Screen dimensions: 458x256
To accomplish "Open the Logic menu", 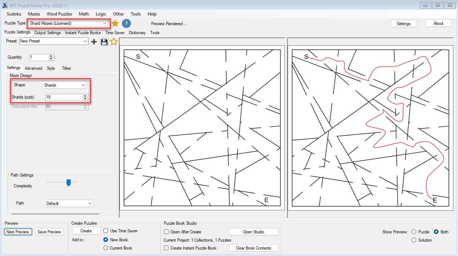I will tap(101, 14).
